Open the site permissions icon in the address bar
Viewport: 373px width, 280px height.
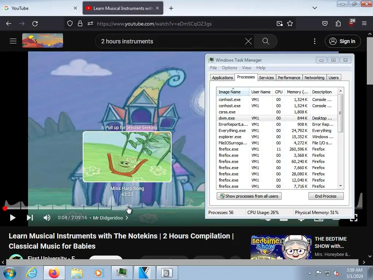[x=90, y=24]
